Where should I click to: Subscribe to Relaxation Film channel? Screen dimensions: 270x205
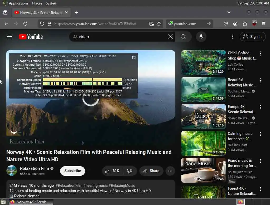tap(73, 171)
